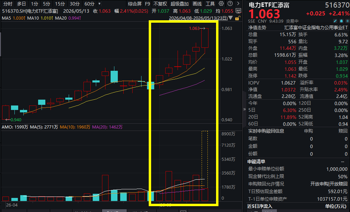Image resolution: width=350 pixels, height=212 pixels.
Task: Click the IOPV 1.0627 value
Action: 288,83
